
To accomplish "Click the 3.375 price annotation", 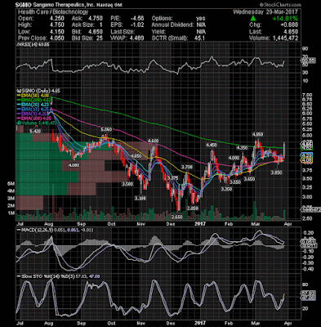I will [172, 178].
